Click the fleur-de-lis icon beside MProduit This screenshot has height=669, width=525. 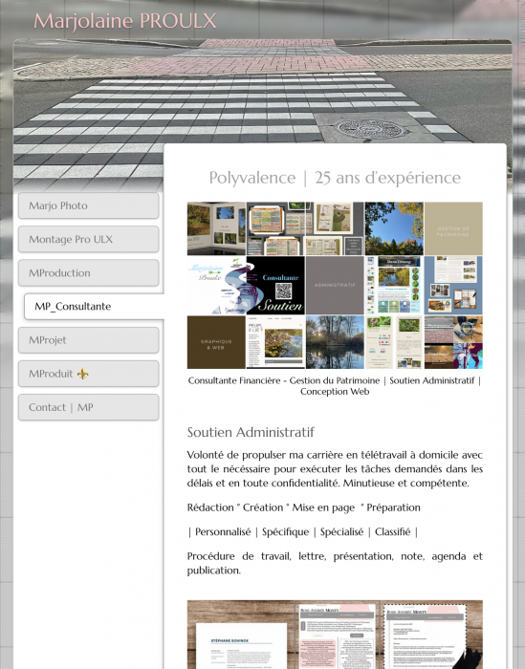tap(83, 375)
